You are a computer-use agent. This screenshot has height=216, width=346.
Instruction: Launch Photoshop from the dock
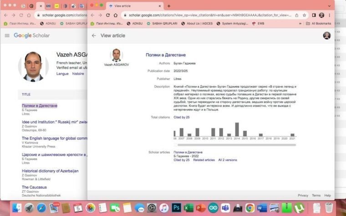pos(177,208)
